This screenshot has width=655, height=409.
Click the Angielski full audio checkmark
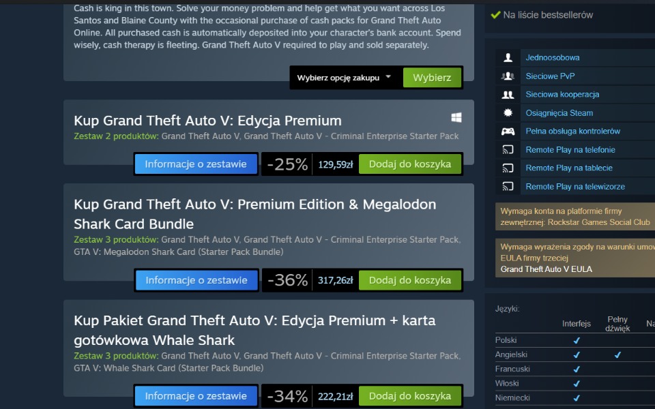coord(617,354)
